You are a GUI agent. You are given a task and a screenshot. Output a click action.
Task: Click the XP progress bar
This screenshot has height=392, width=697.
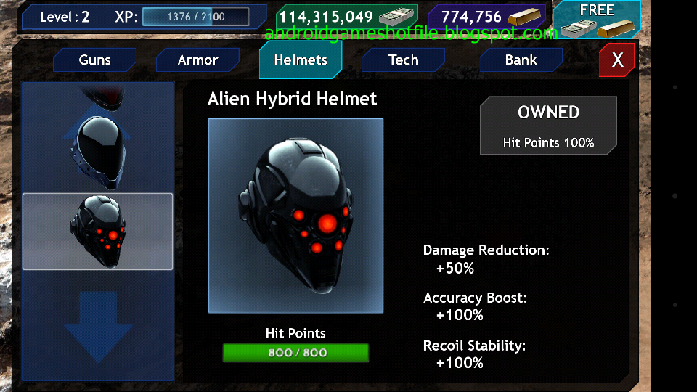click(x=195, y=17)
